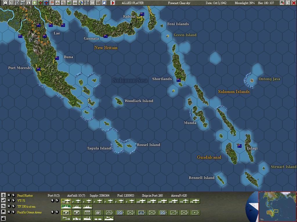
Task: Go to previous air unit before VT-71
Action: pos(9,201)
